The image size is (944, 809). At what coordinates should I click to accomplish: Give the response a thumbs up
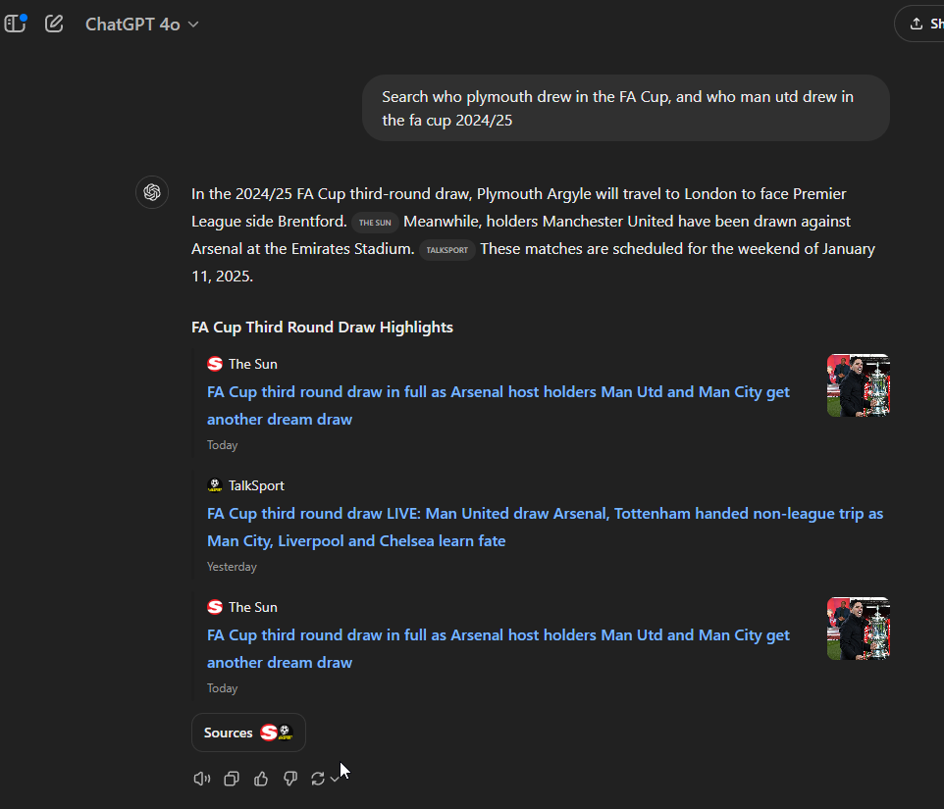(260, 778)
